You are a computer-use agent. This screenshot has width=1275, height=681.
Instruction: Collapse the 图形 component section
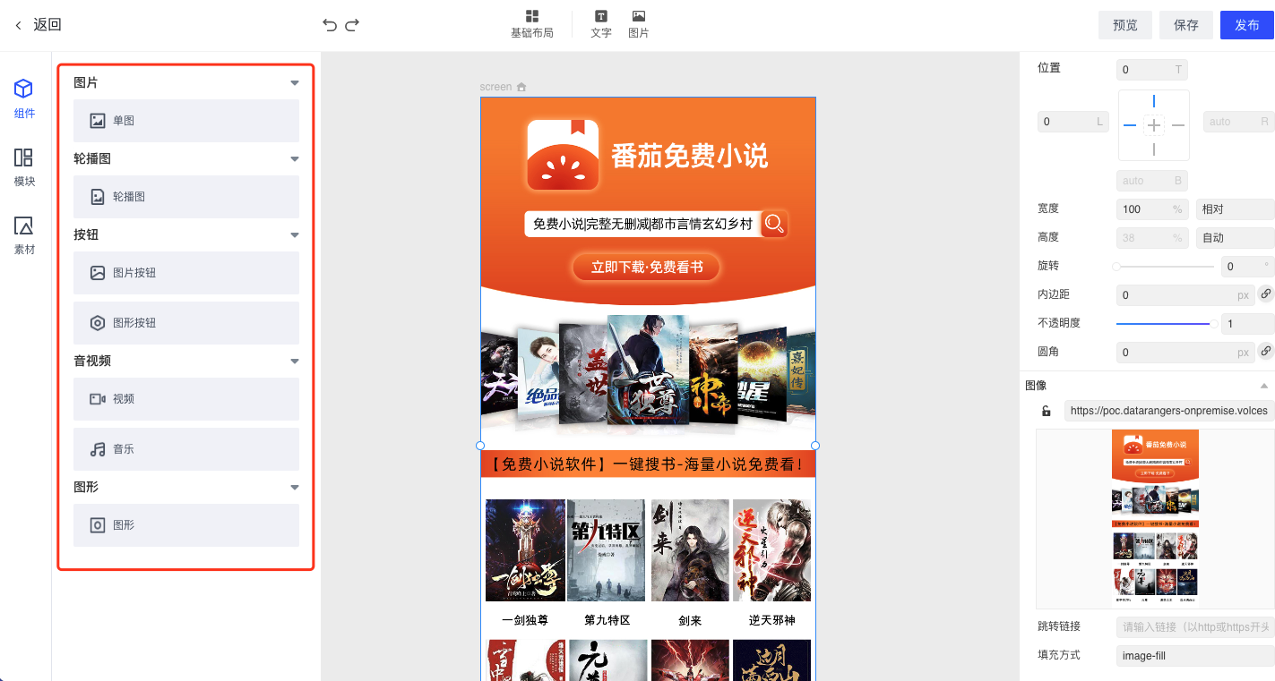point(295,487)
